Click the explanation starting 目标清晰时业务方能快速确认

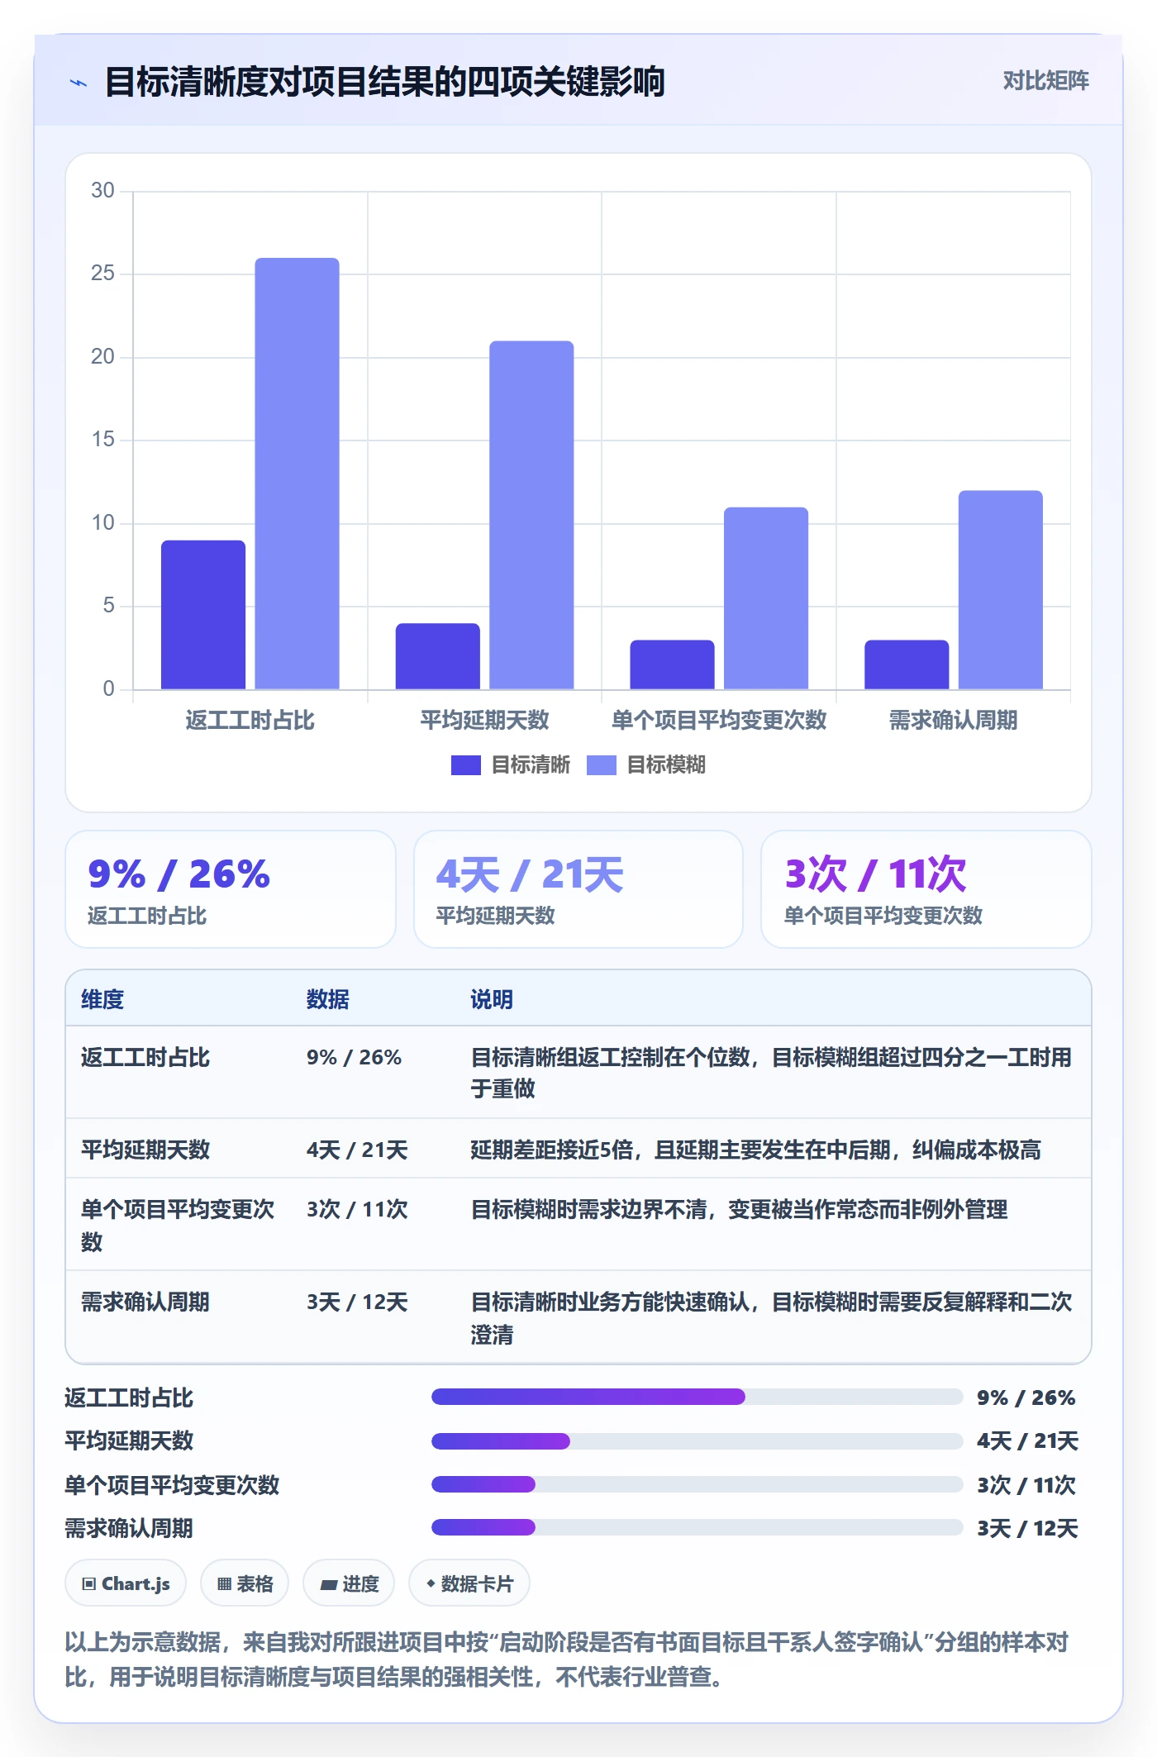tap(771, 1317)
